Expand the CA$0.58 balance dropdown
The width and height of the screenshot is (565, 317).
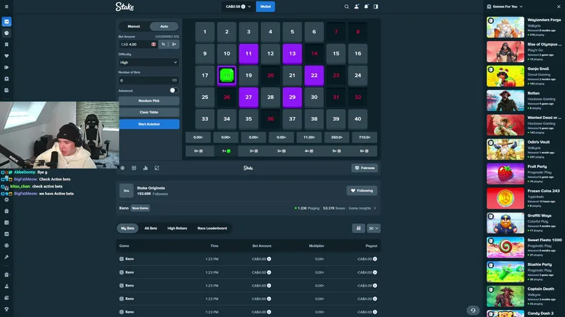(238, 7)
